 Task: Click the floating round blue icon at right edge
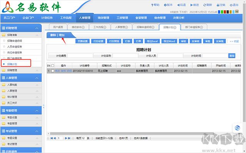tap(238, 128)
